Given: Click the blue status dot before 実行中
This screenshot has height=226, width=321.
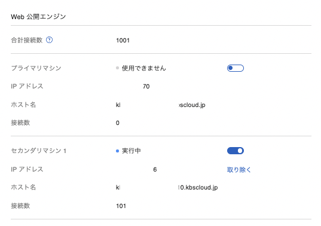Looking at the screenshot, I should [x=117, y=151].
